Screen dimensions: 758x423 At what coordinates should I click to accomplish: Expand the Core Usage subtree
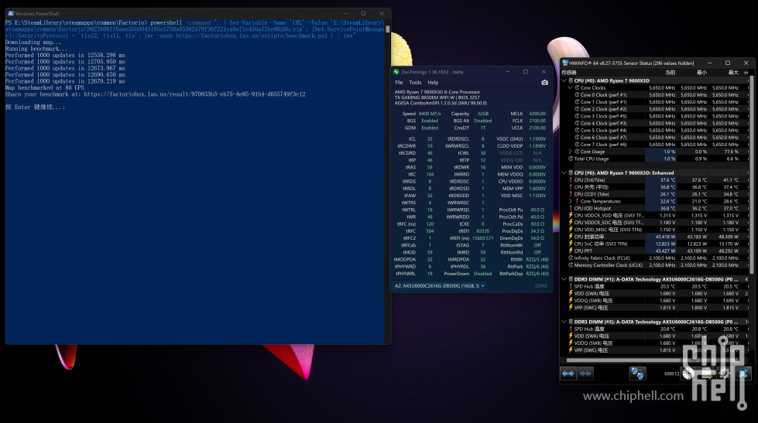[571, 152]
